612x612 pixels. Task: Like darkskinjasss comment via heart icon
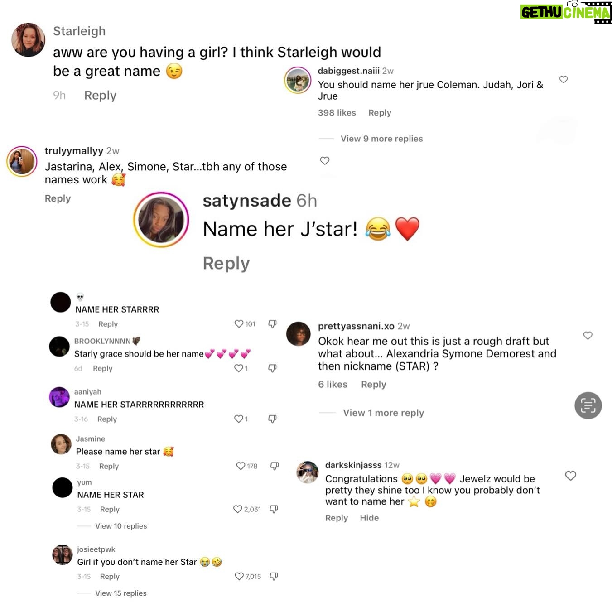[571, 476]
